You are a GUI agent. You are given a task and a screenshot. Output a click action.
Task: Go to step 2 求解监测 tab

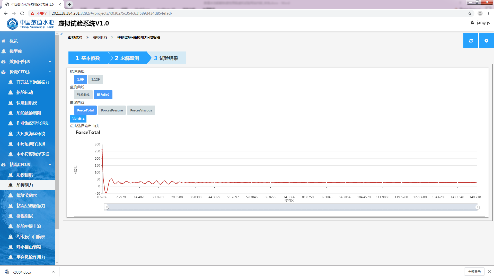[127, 58]
